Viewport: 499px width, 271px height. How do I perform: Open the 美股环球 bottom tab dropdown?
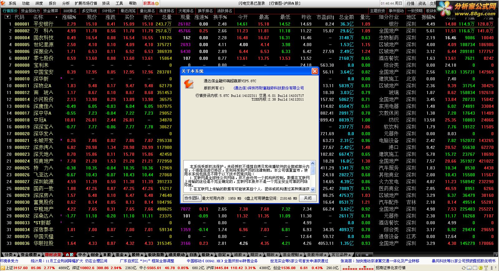pos(317,254)
